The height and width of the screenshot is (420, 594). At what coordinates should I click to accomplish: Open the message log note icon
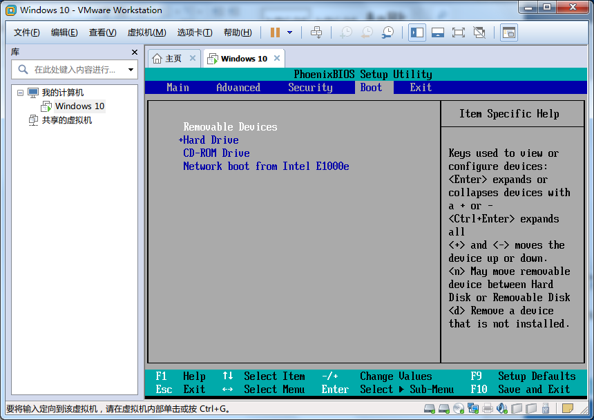(x=567, y=408)
